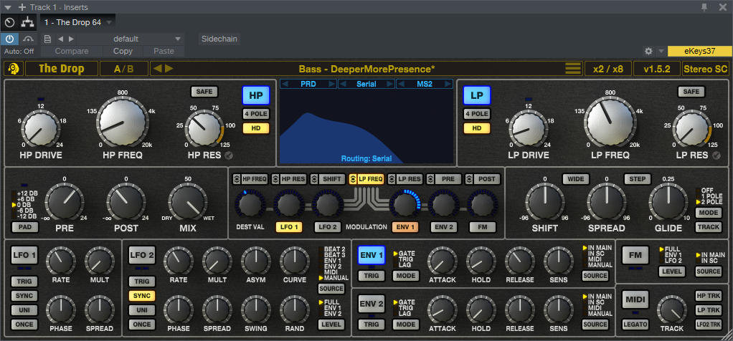733x341 pixels.
Task: Select LFO 1 modulation source tab
Action: coord(289,227)
